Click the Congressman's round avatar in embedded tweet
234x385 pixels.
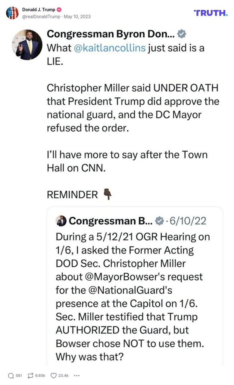(x=27, y=45)
